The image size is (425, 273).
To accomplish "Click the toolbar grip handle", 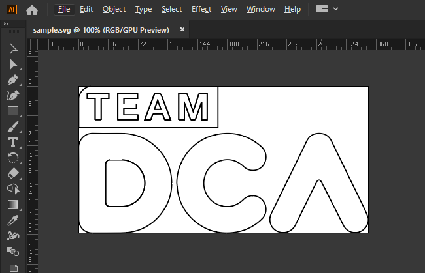I will [12, 31].
